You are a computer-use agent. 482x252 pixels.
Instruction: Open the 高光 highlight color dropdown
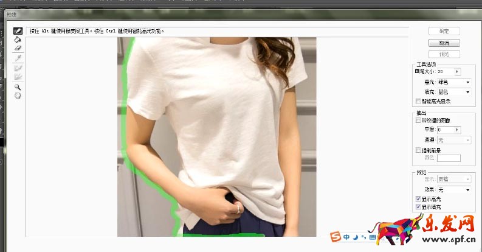point(454,82)
